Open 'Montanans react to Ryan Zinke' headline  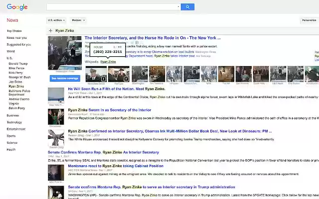116,166
